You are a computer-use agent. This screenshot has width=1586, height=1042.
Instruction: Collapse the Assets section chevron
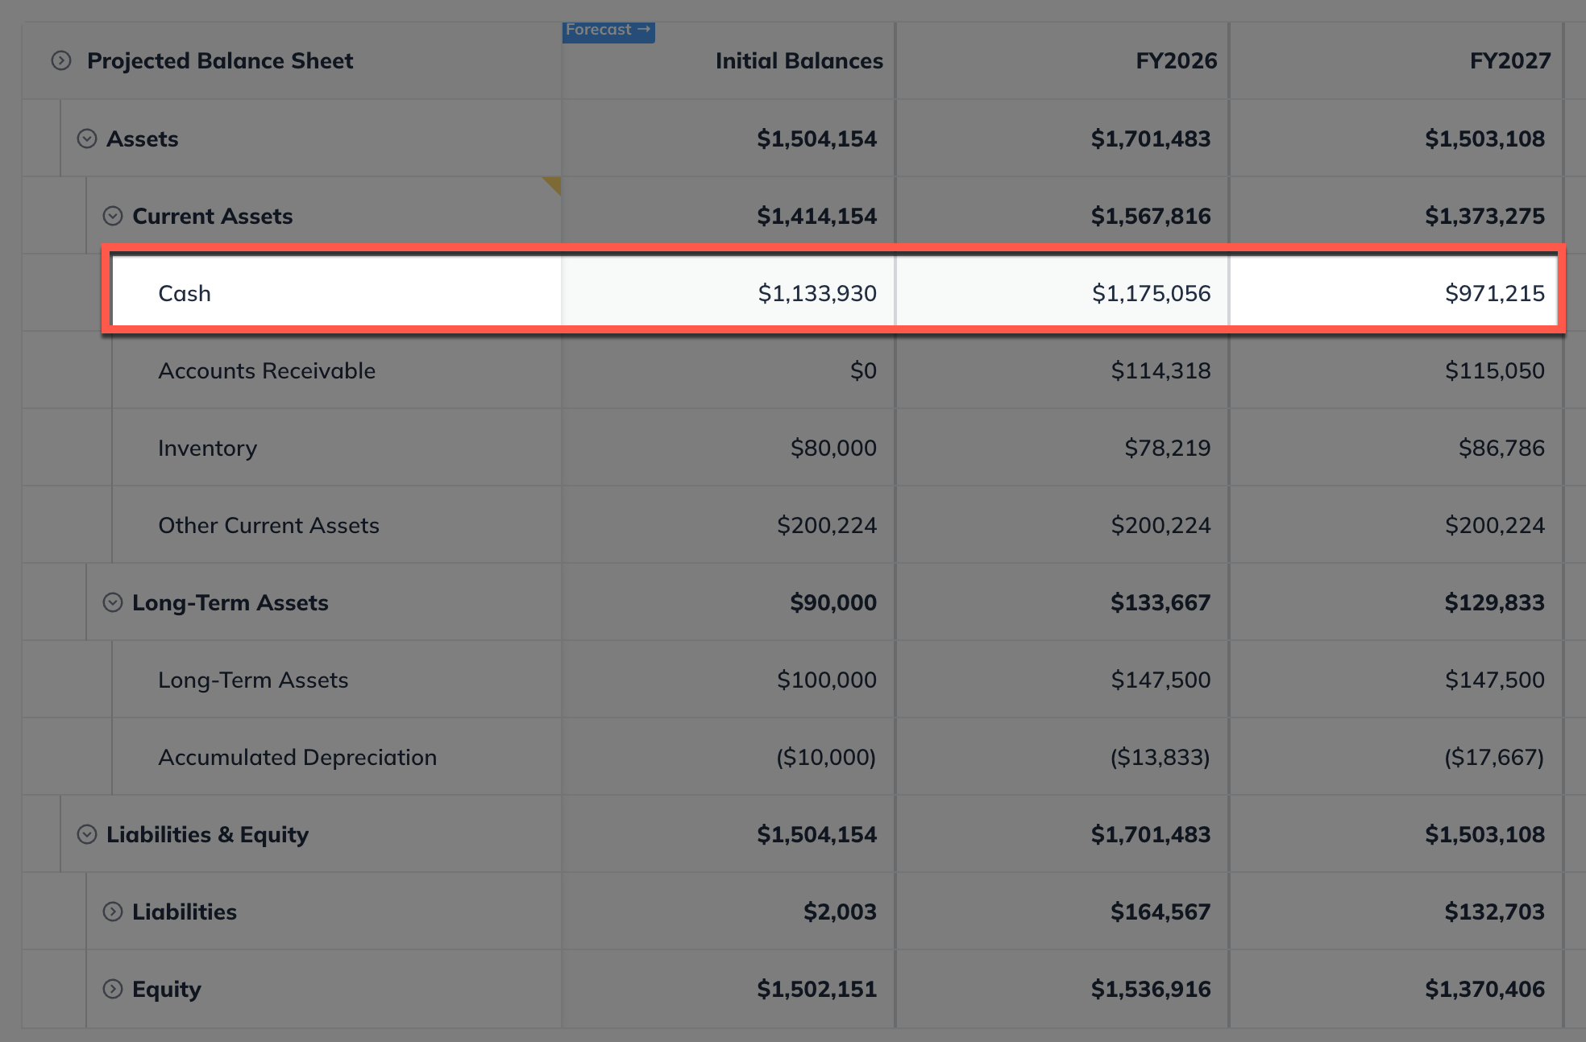click(87, 139)
